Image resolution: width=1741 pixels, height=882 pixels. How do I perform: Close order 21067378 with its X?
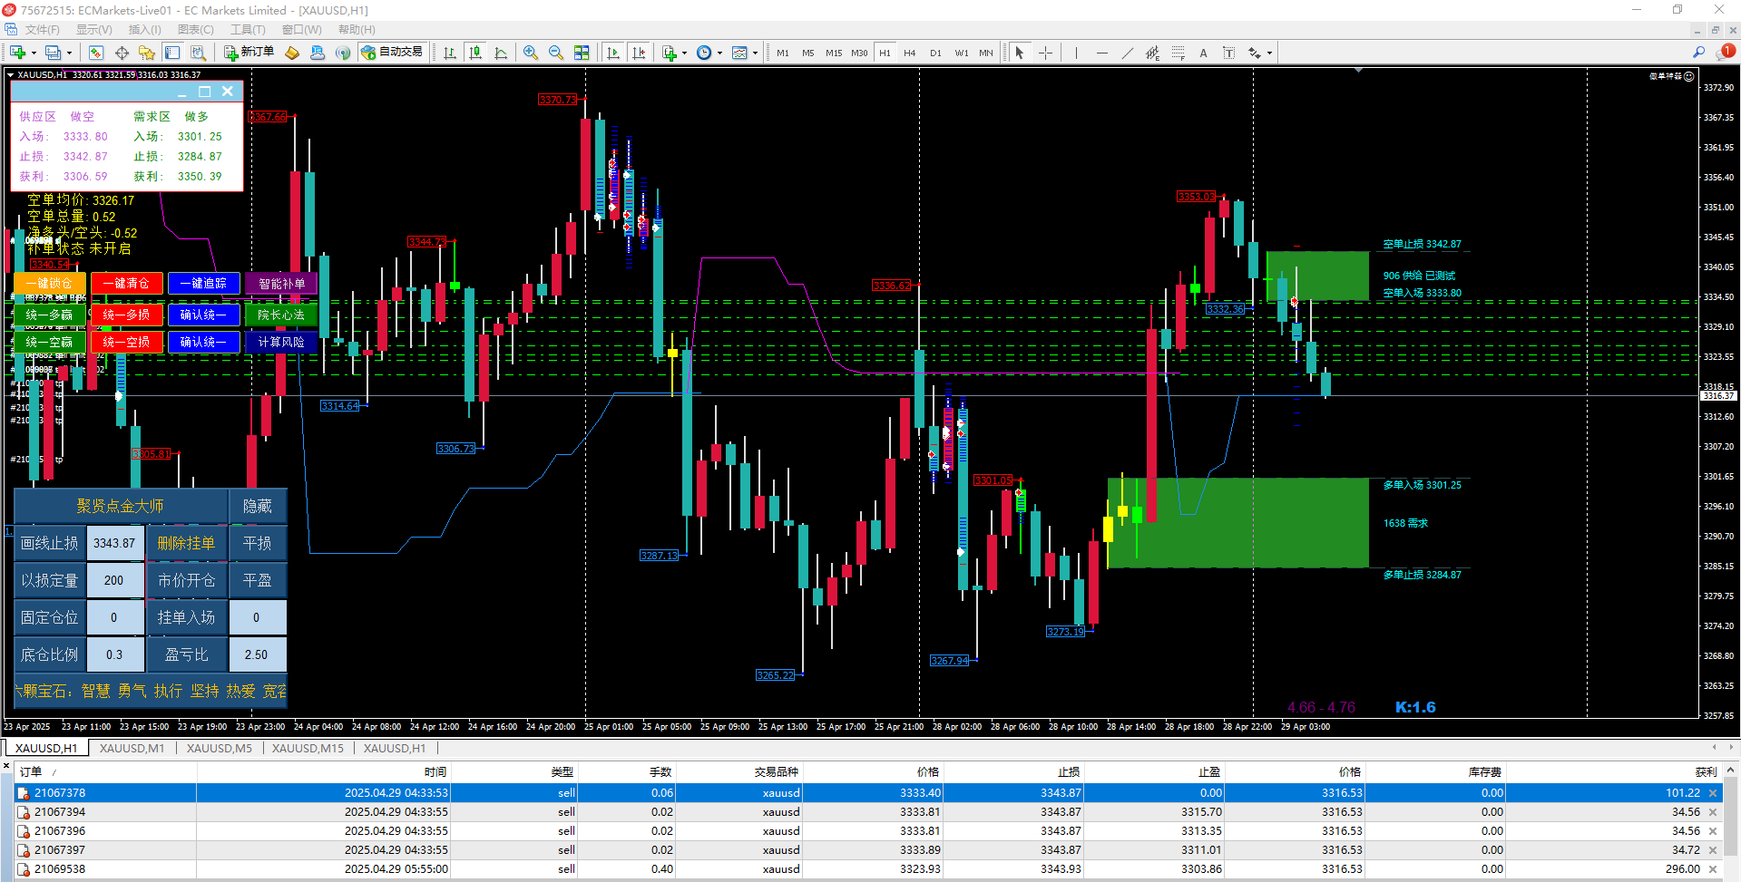1713,793
